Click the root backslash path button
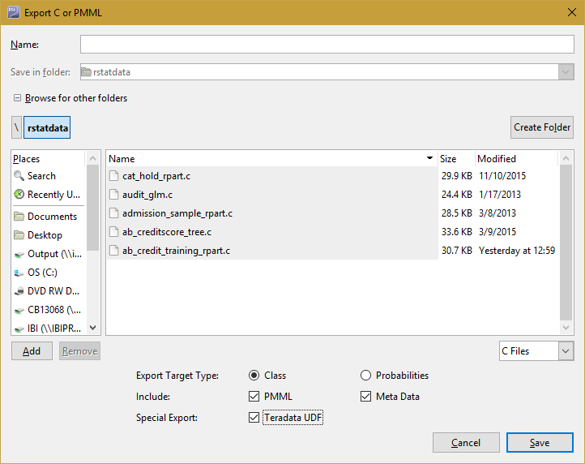The image size is (585, 464). pos(16,127)
